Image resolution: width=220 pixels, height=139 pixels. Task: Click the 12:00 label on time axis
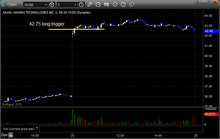pyautogui.click(x=120, y=136)
